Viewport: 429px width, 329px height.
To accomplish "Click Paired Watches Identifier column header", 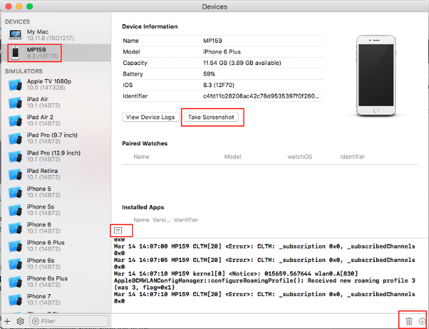I will click(x=353, y=157).
